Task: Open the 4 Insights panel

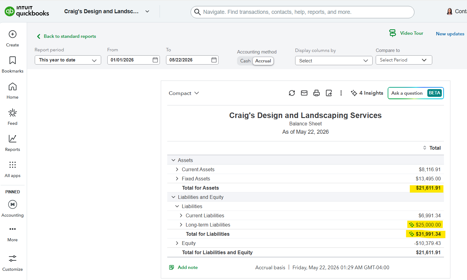Action: (367, 93)
